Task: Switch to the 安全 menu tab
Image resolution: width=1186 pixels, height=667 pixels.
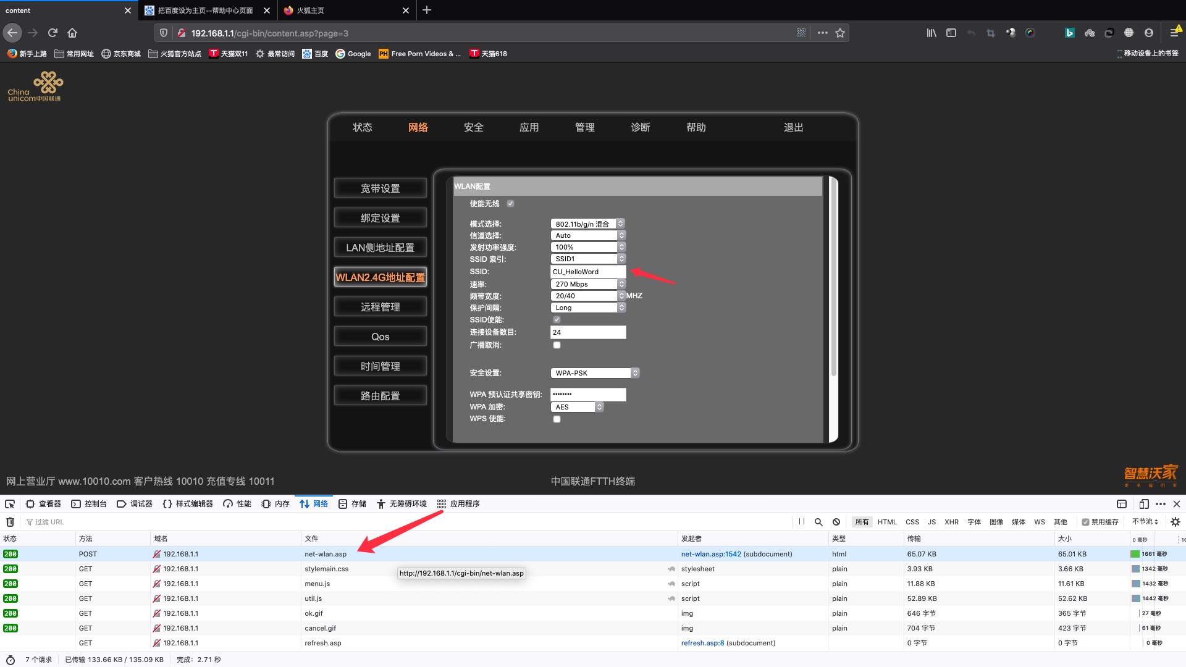Action: point(473,127)
